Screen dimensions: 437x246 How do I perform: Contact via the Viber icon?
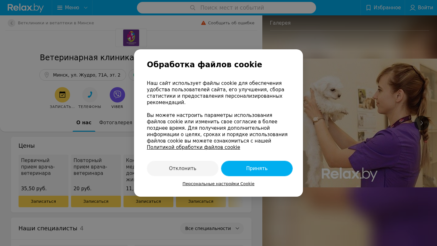pyautogui.click(x=117, y=95)
